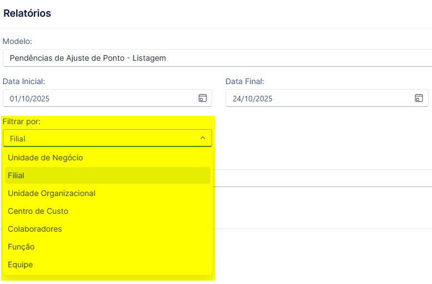The image size is (432, 284).
Task: Click the Data Inicial label
Action: coord(24,81)
